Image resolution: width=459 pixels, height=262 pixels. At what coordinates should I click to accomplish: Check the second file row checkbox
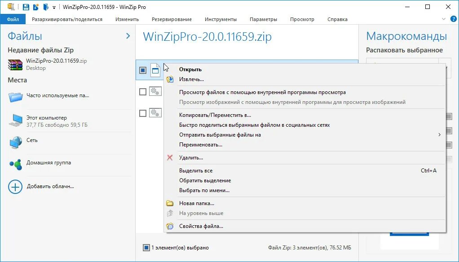142,92
